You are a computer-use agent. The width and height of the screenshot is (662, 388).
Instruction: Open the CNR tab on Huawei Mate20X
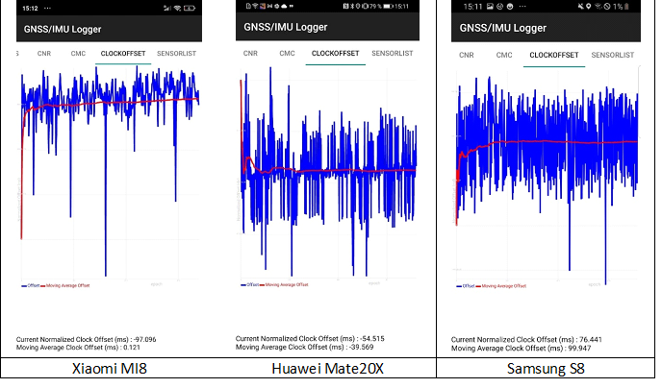(x=250, y=53)
